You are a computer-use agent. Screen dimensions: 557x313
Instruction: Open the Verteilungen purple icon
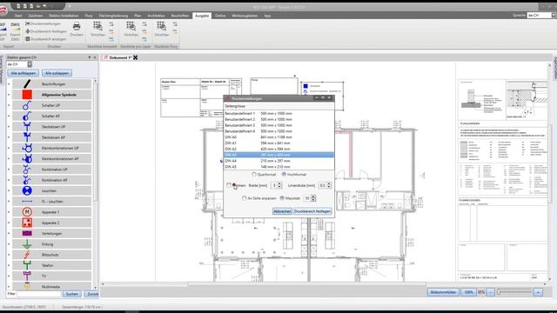point(27,233)
